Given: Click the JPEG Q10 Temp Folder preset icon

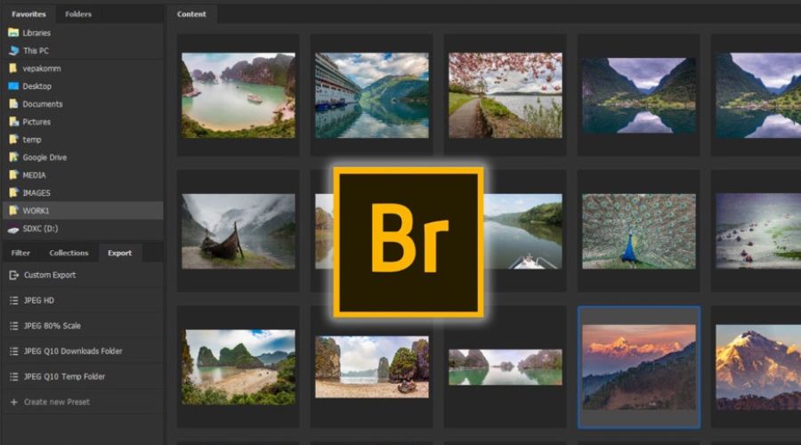Looking at the screenshot, I should pyautogui.click(x=13, y=377).
